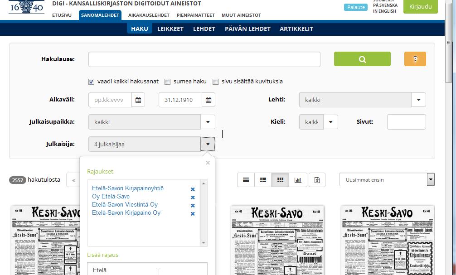Toggle the Julkaisija dropdown arrow

(x=208, y=144)
